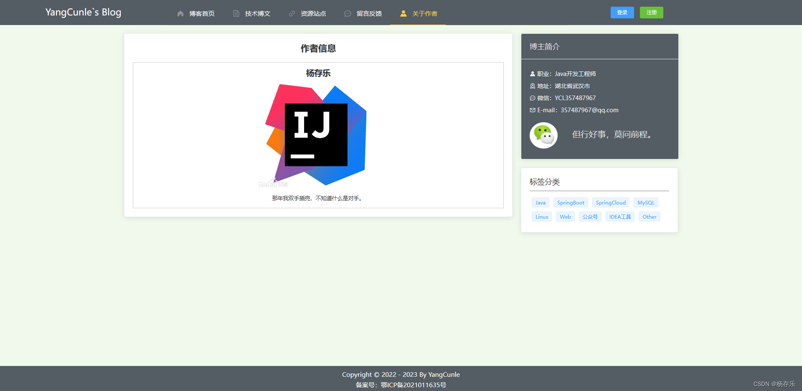
Task: Select the 关于作者 tab
Action: [418, 14]
